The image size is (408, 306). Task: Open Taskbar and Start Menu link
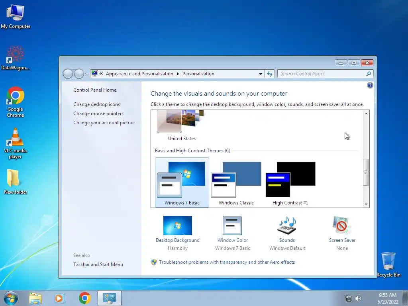pyautogui.click(x=98, y=265)
